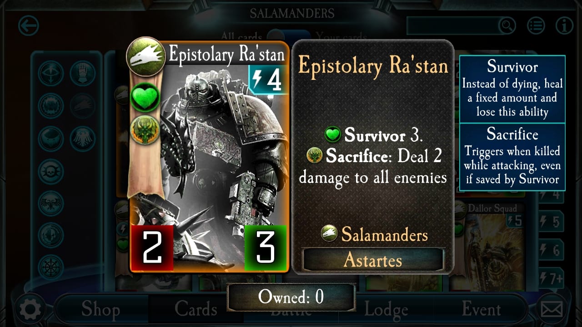Click inside the card search field
Screen dimensions: 582x327
[x=452, y=25]
